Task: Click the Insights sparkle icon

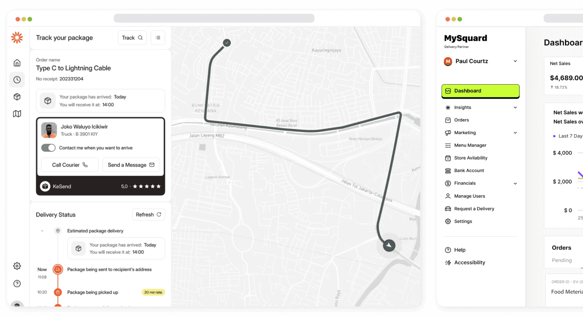Action: coord(448,107)
